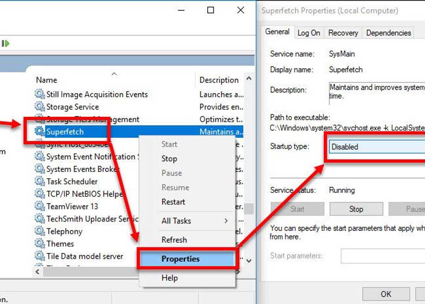Click the TeamViewer 13 gear icon
The height and width of the screenshot is (304, 425).
[x=40, y=206]
